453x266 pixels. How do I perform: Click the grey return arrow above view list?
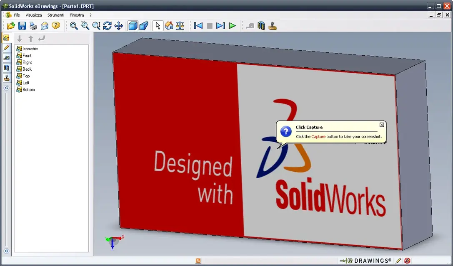(x=42, y=38)
